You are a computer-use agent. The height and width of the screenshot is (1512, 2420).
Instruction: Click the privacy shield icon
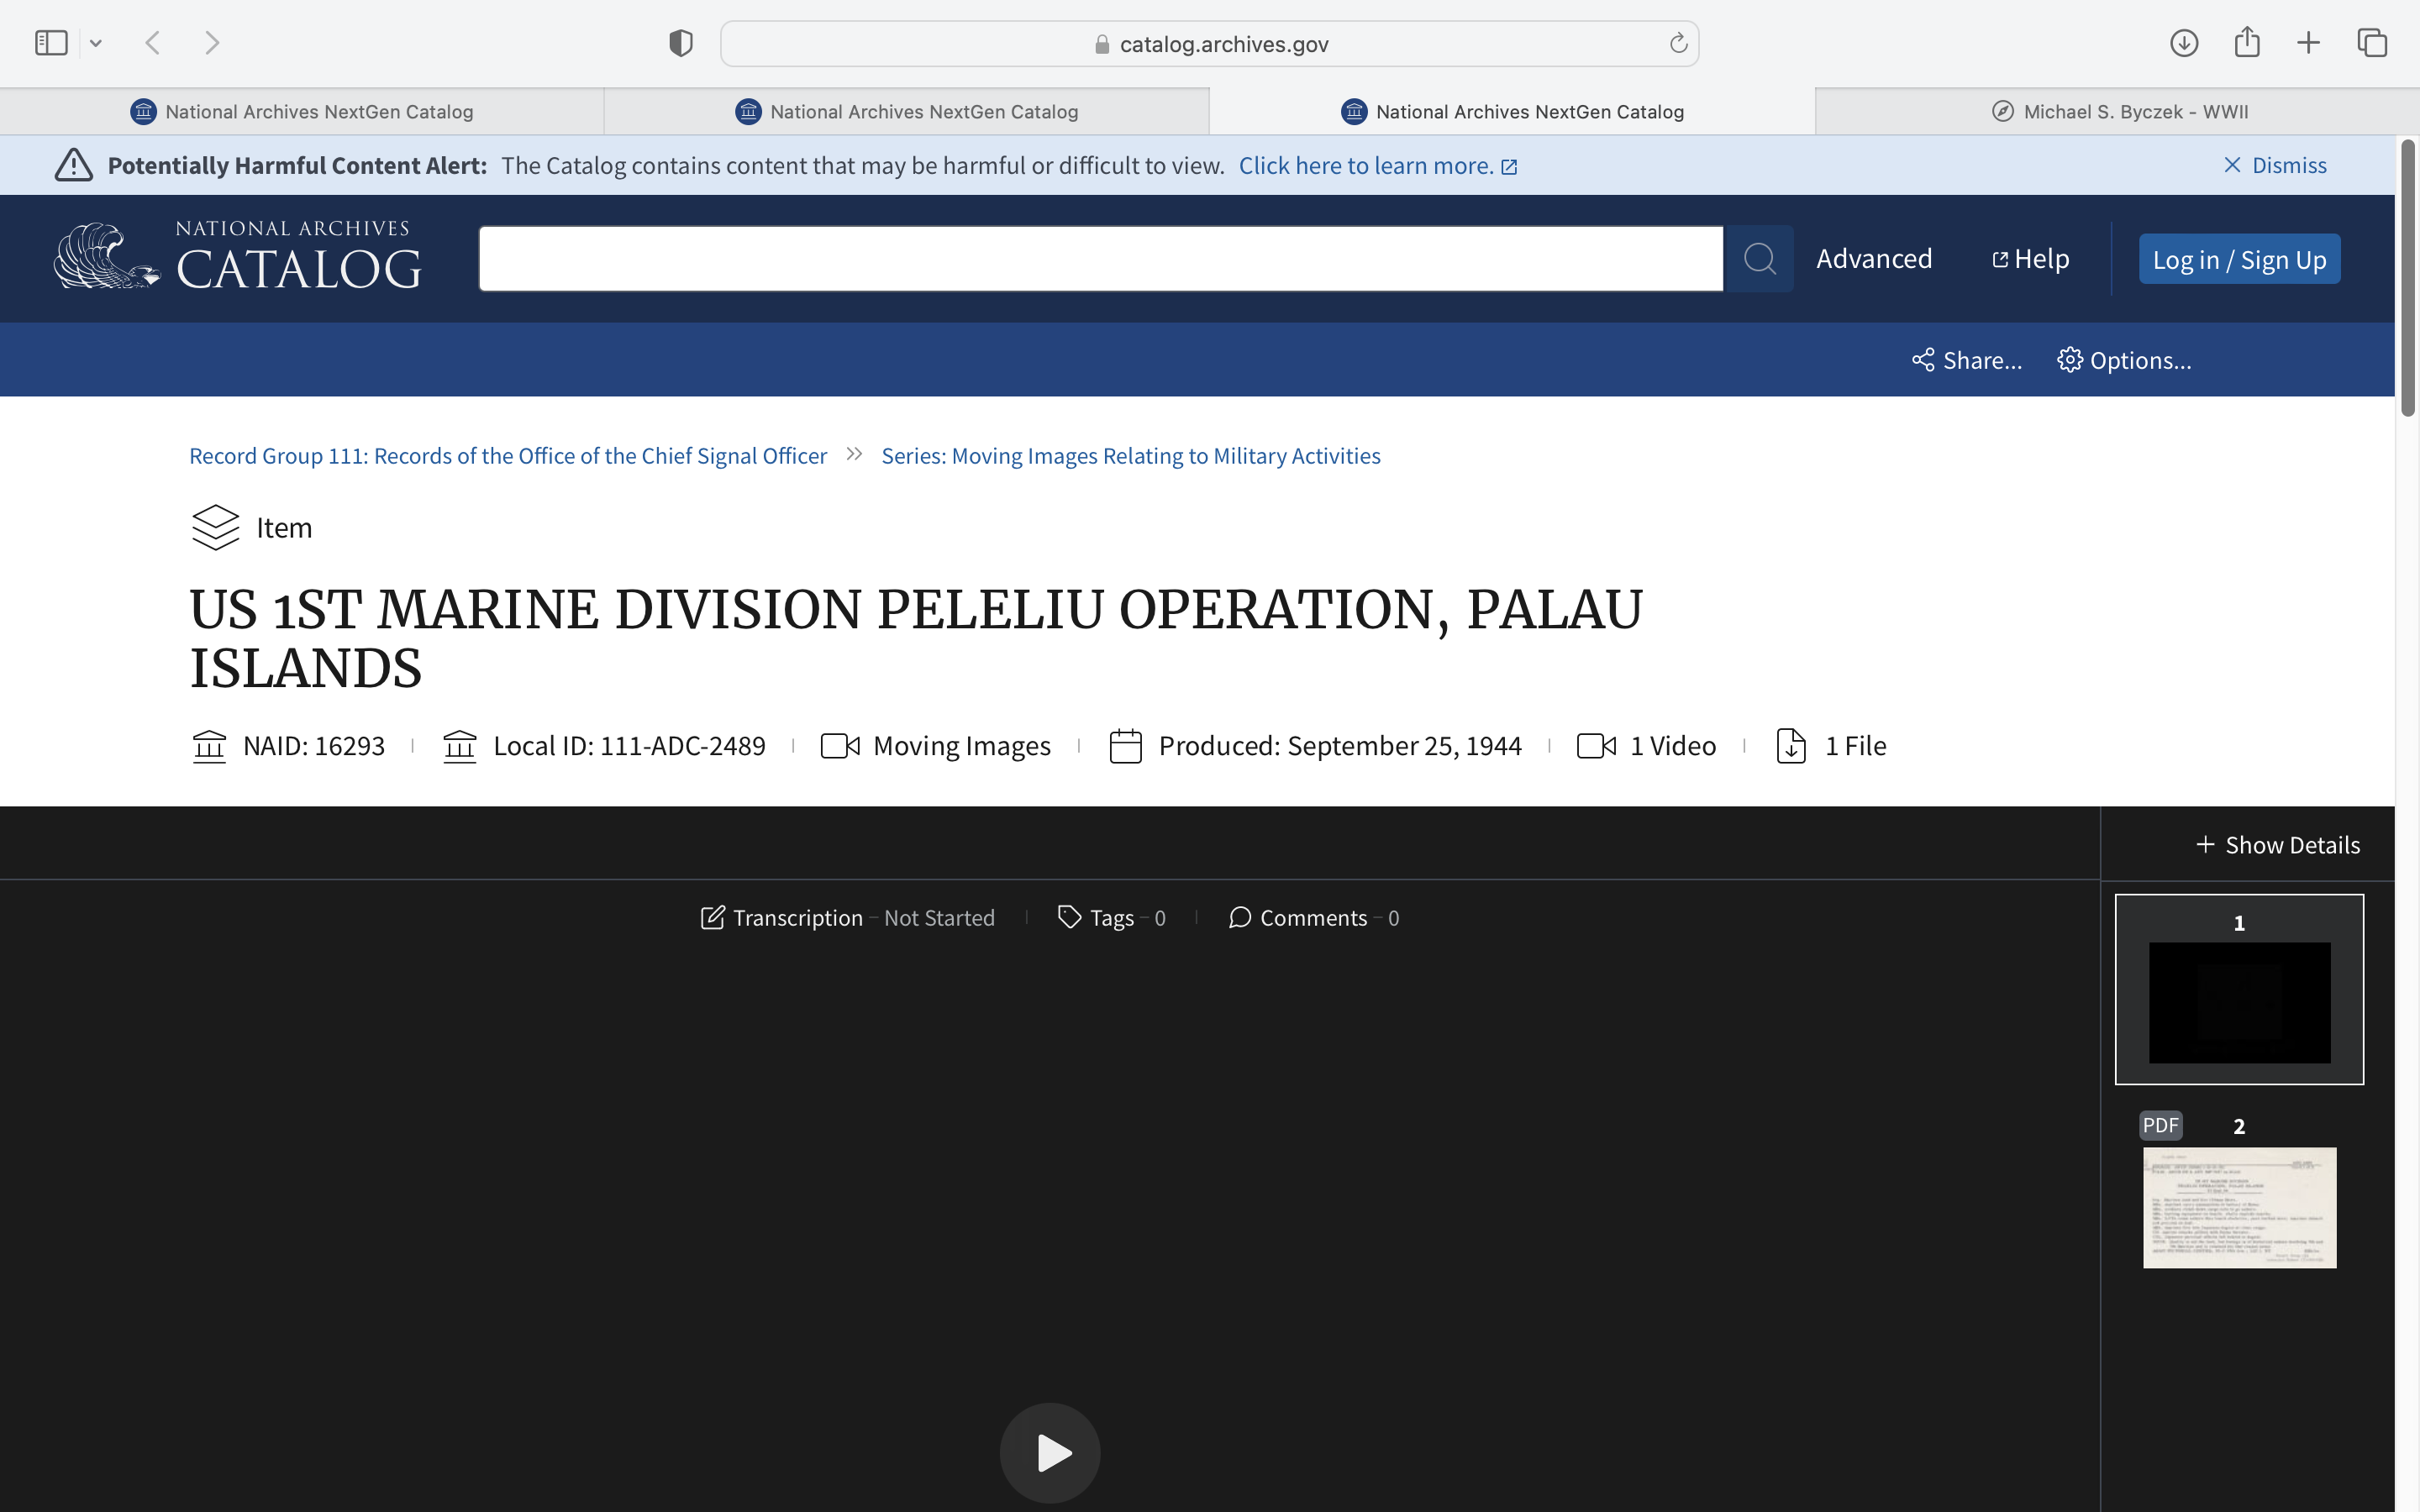[x=681, y=43]
